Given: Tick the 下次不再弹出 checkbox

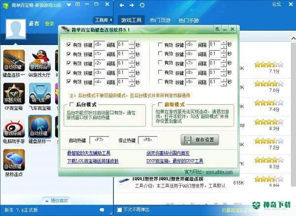Looking at the screenshot, I should coord(119,210).
